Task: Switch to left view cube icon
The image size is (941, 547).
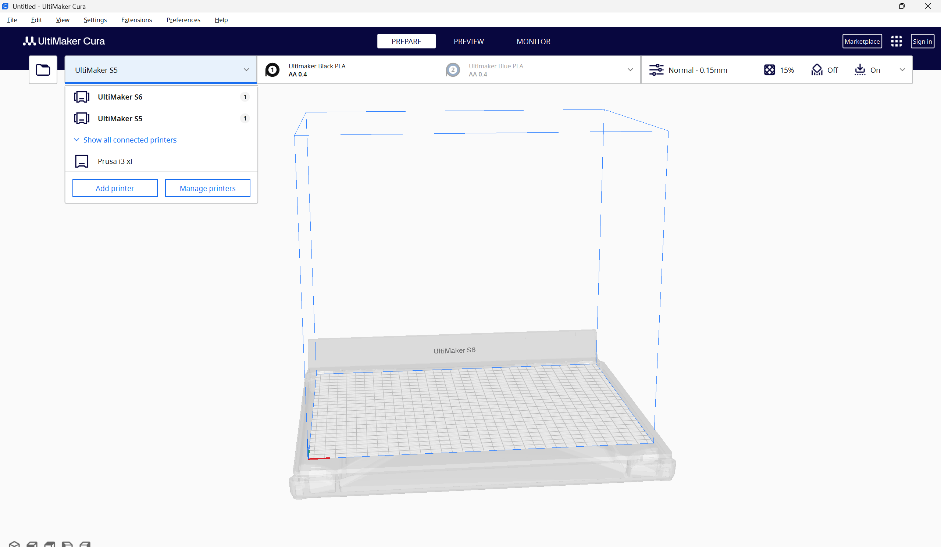Action: (x=67, y=544)
